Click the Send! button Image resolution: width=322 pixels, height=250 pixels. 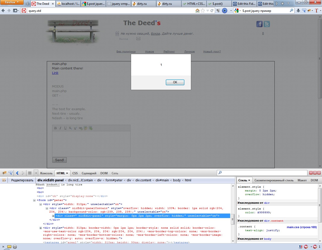pyautogui.click(x=59, y=160)
